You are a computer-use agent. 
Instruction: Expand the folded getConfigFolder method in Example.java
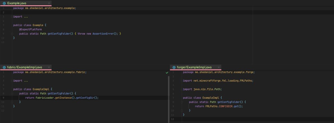pyautogui.click(x=12, y=34)
